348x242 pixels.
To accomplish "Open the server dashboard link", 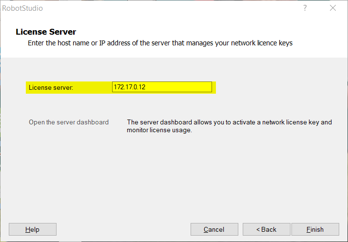I will point(69,122).
